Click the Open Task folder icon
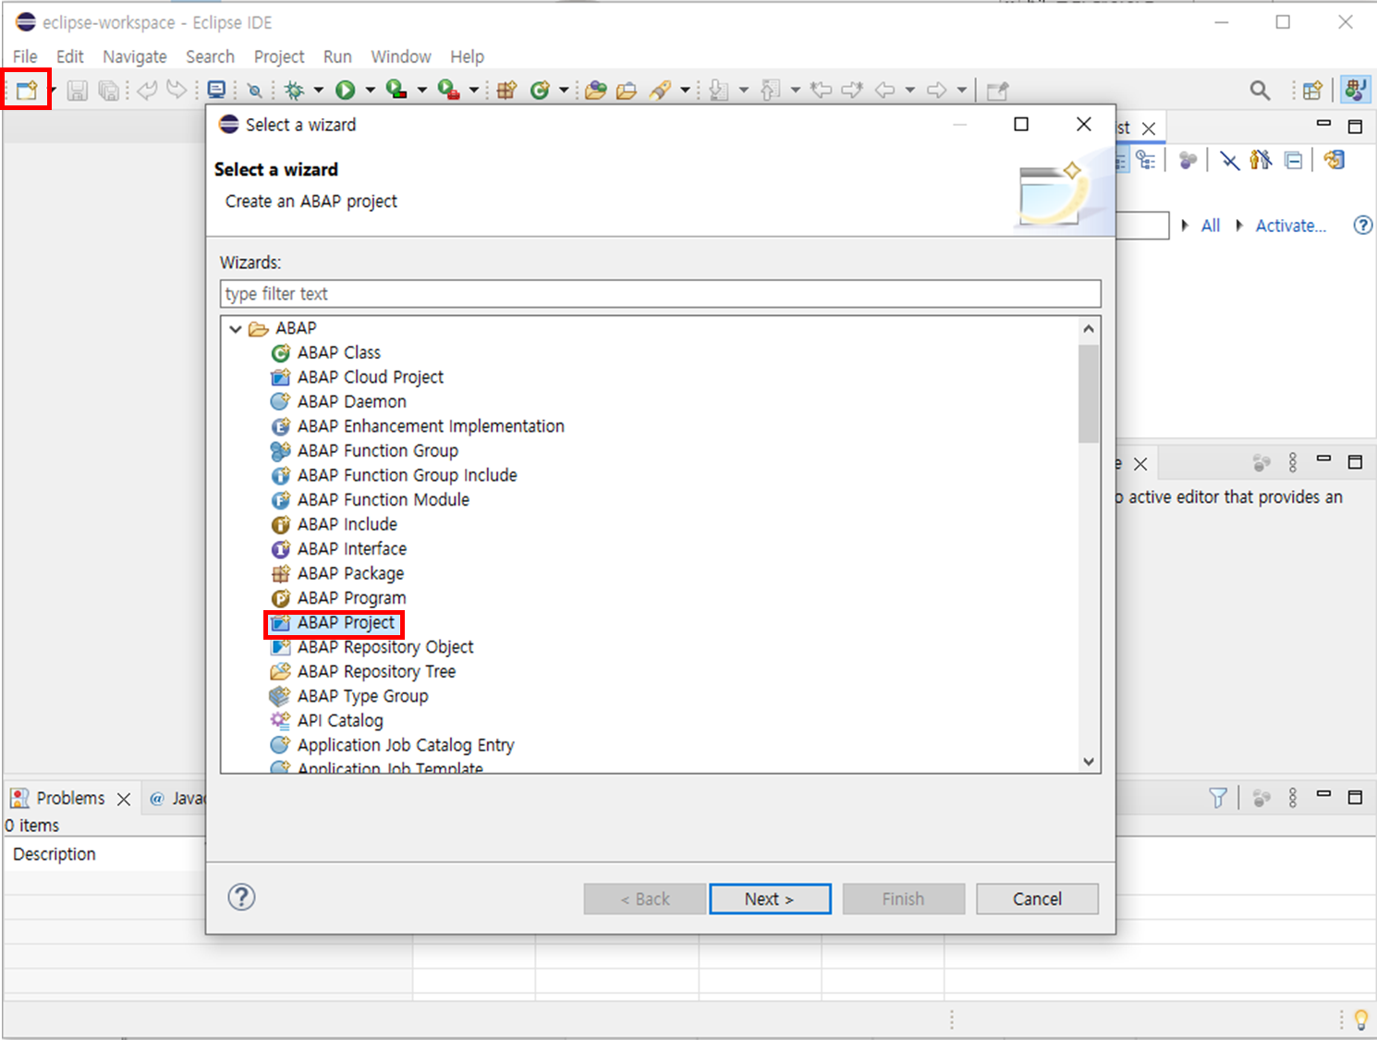This screenshot has width=1377, height=1040. coord(627,90)
